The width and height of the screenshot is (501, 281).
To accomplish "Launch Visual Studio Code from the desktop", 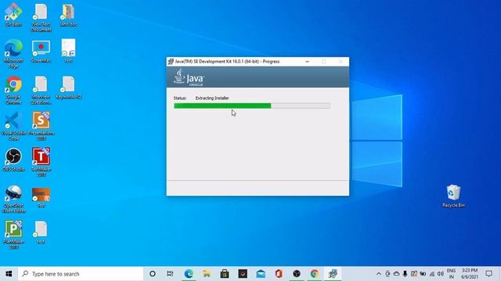I will pos(13,126).
